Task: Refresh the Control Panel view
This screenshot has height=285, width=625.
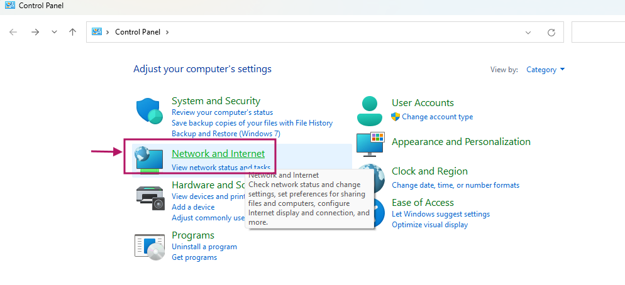Action: pyautogui.click(x=551, y=32)
